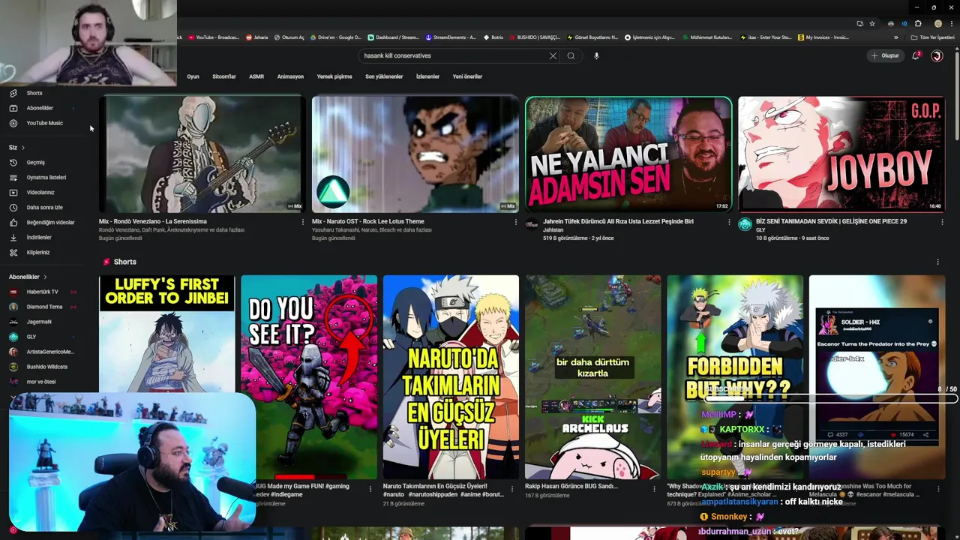The height and width of the screenshot is (540, 960).
Task: Open Beğendiğim videolar list
Action: click(50, 223)
